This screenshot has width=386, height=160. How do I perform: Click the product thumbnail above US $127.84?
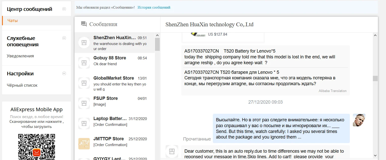(x=198, y=34)
